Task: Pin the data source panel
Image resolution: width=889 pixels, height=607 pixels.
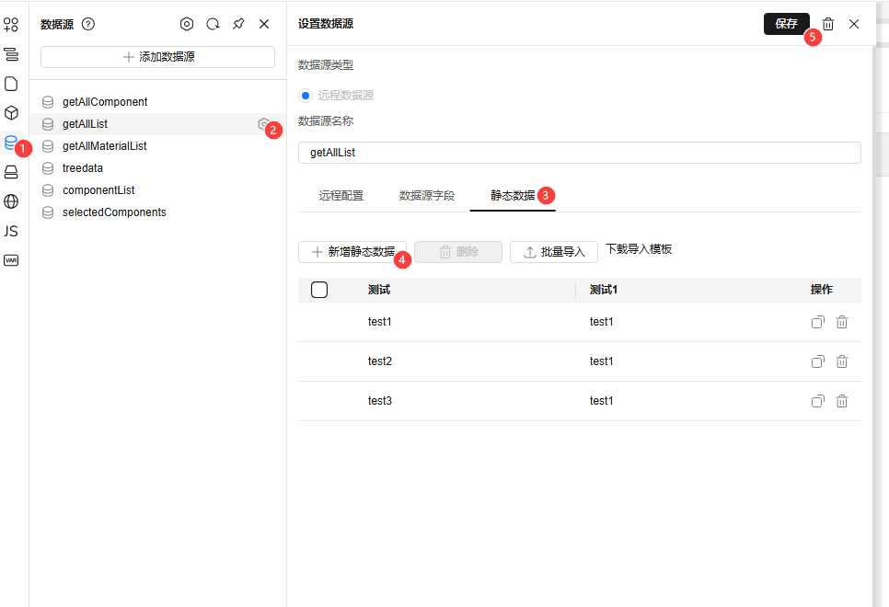Action: [238, 24]
